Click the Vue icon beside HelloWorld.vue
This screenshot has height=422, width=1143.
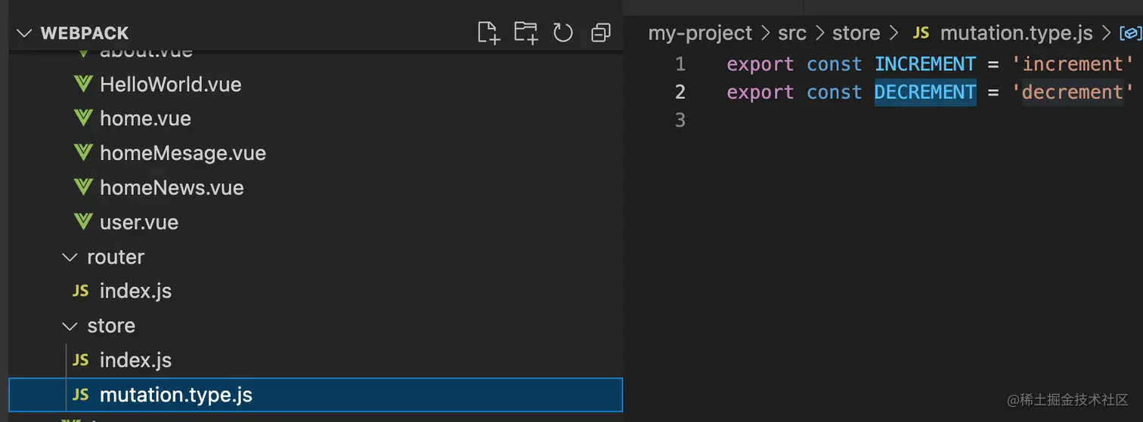[83, 84]
